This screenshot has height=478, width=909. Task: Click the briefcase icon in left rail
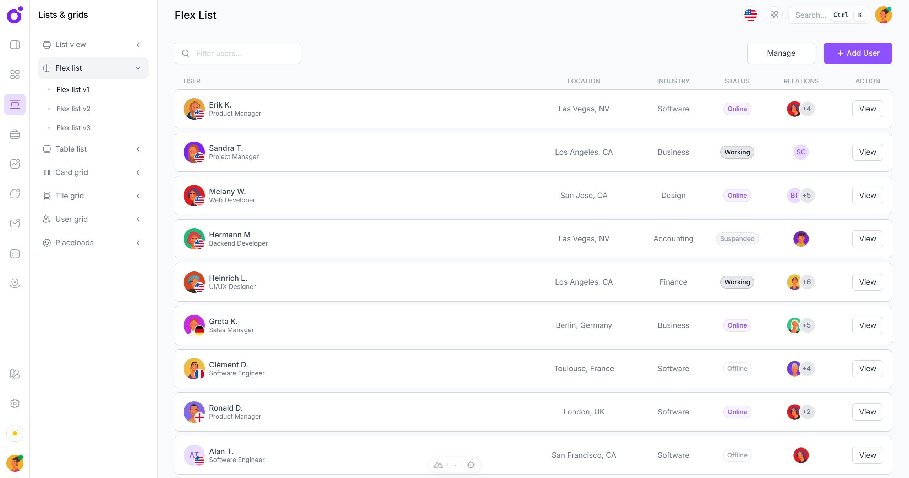(x=15, y=134)
